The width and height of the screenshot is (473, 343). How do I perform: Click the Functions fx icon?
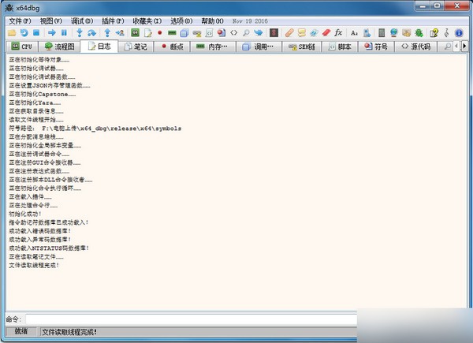coord(338,32)
